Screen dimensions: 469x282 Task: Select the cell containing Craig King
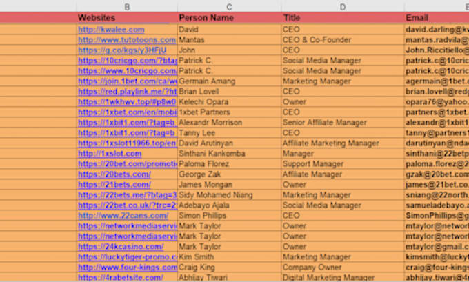pos(229,267)
